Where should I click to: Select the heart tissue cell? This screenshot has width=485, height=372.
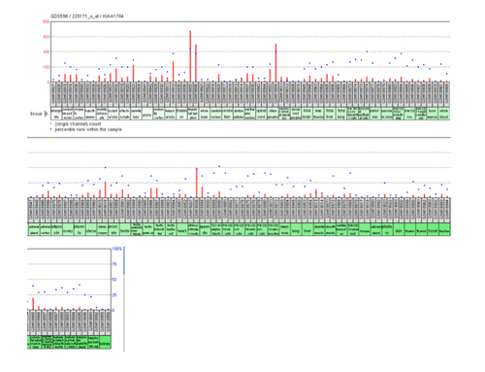pos(182,229)
